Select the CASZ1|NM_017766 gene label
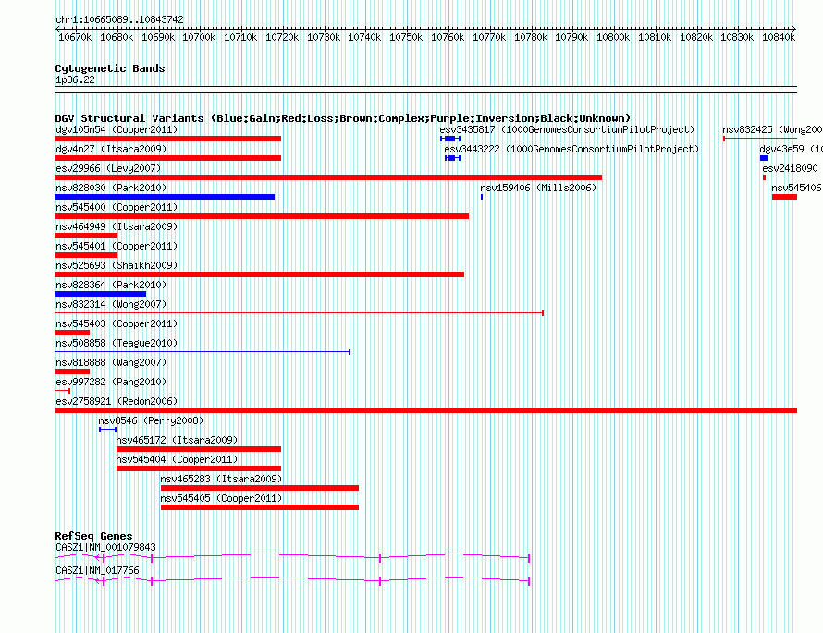 tap(97, 570)
